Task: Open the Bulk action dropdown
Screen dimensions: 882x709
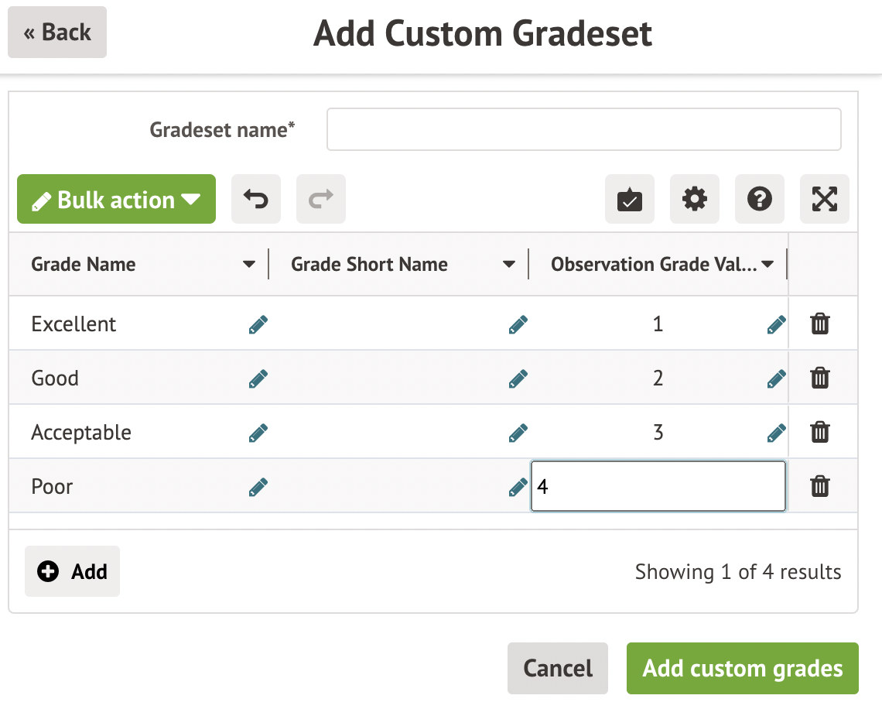Action: [116, 200]
